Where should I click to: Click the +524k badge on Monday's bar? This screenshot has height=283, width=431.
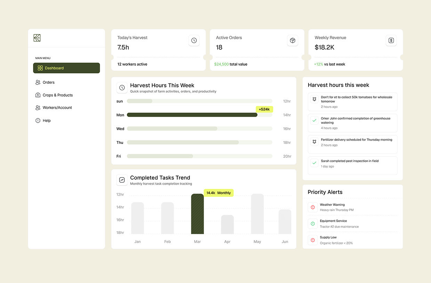click(264, 109)
